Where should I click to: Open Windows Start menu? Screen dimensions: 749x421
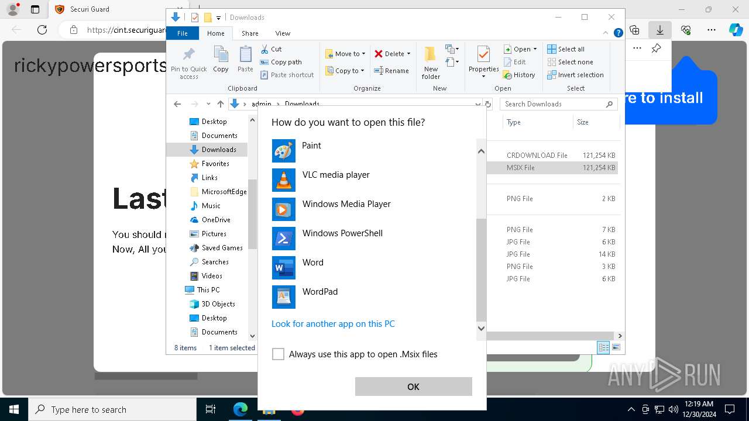pos(14,409)
